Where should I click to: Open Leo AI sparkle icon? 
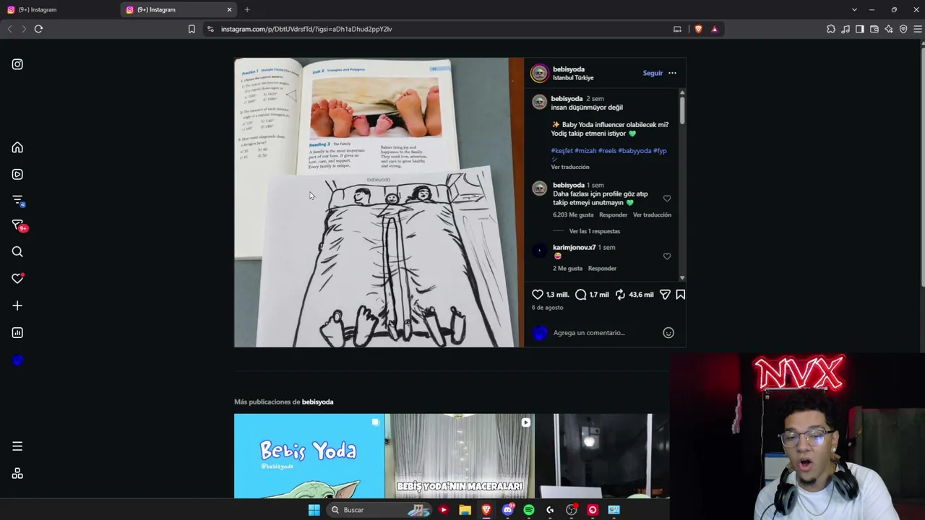pyautogui.click(x=889, y=29)
